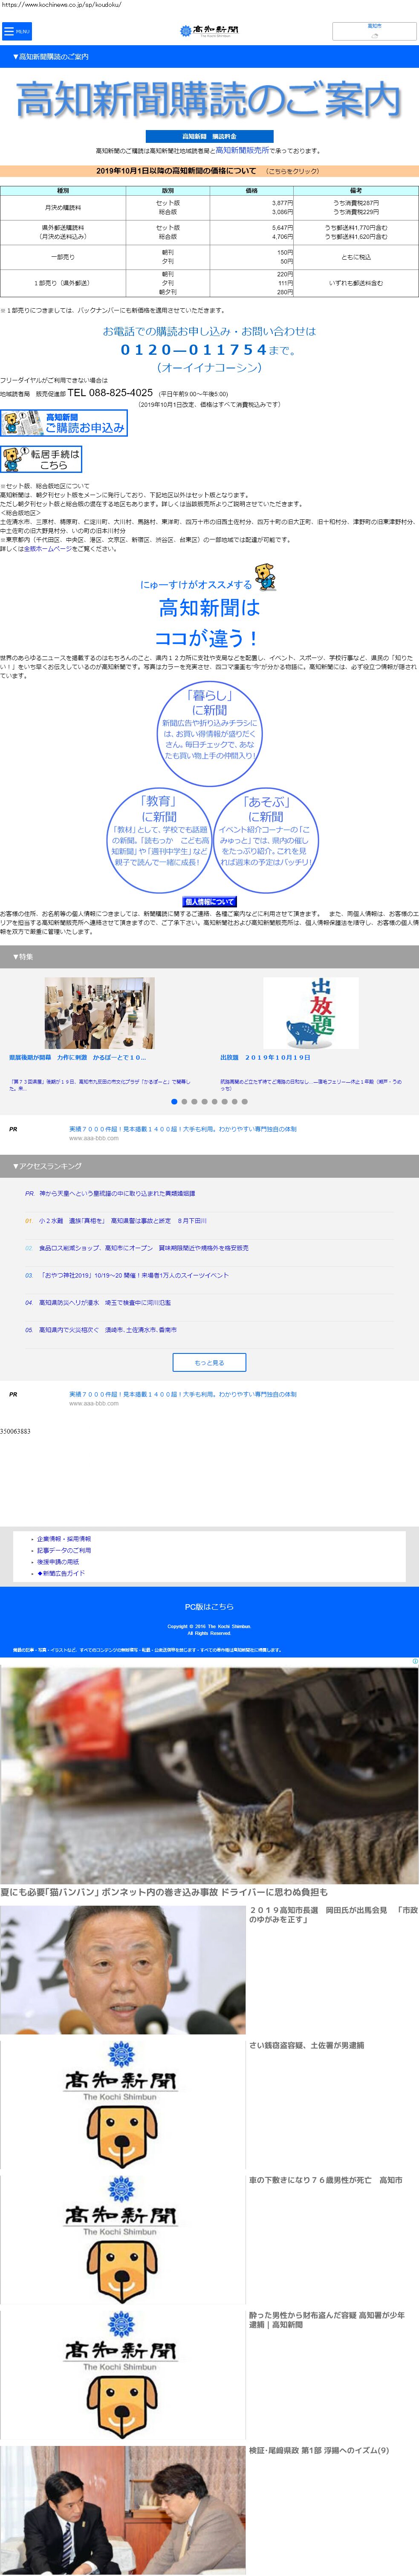Select the first carousel dot indicator
Viewport: 419px width, 2576px height.
pyautogui.click(x=174, y=1101)
